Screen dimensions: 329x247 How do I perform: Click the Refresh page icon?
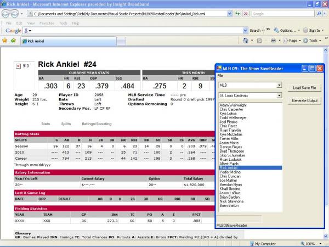[x=239, y=13]
